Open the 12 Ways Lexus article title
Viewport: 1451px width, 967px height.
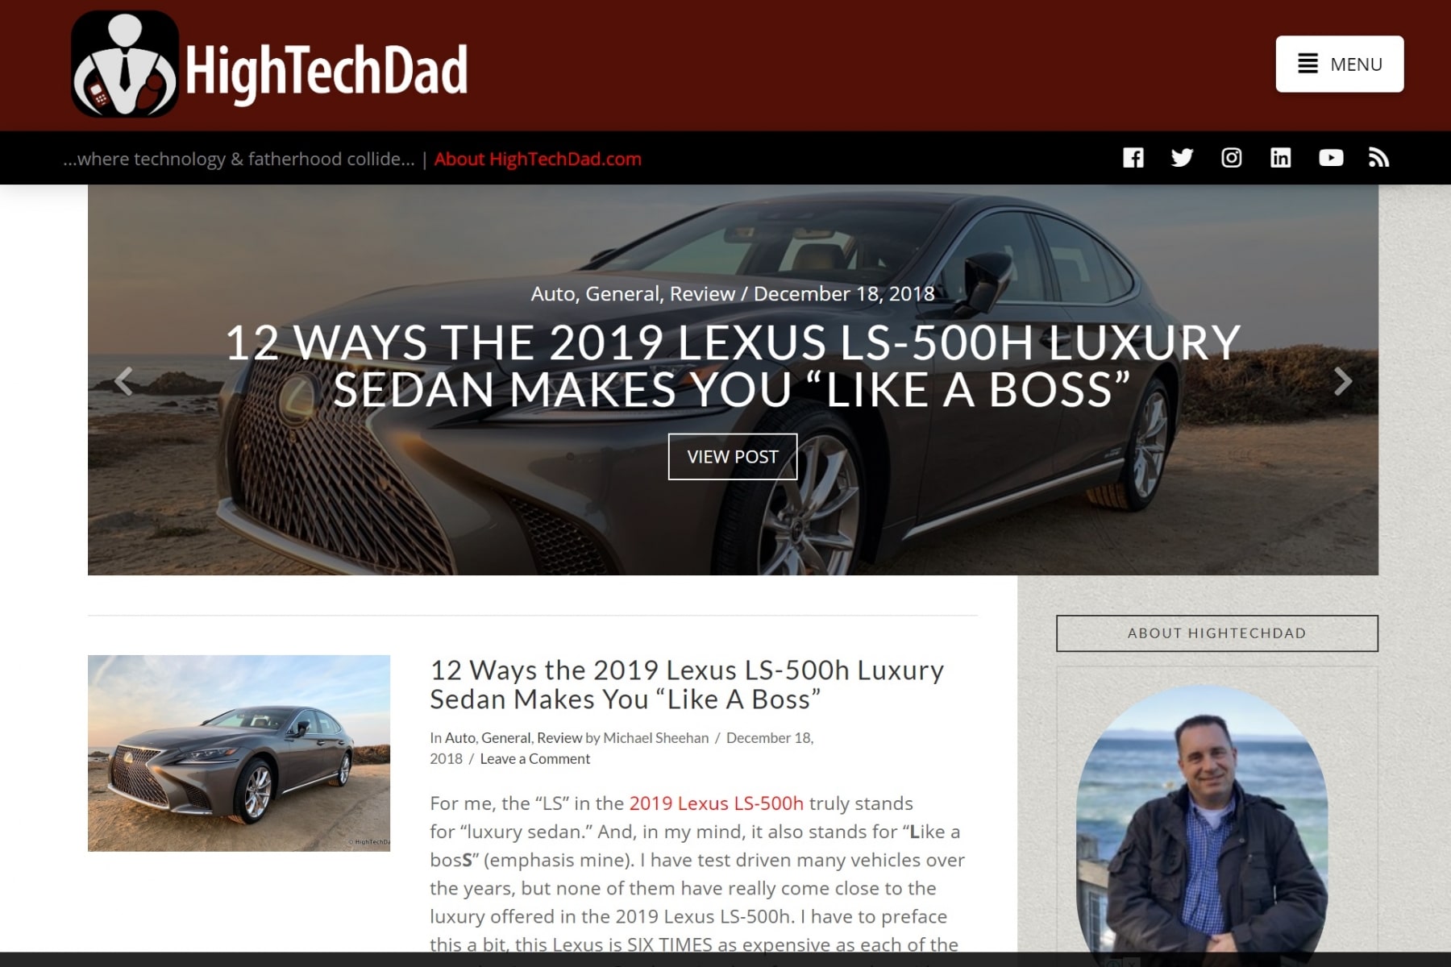[x=686, y=684]
